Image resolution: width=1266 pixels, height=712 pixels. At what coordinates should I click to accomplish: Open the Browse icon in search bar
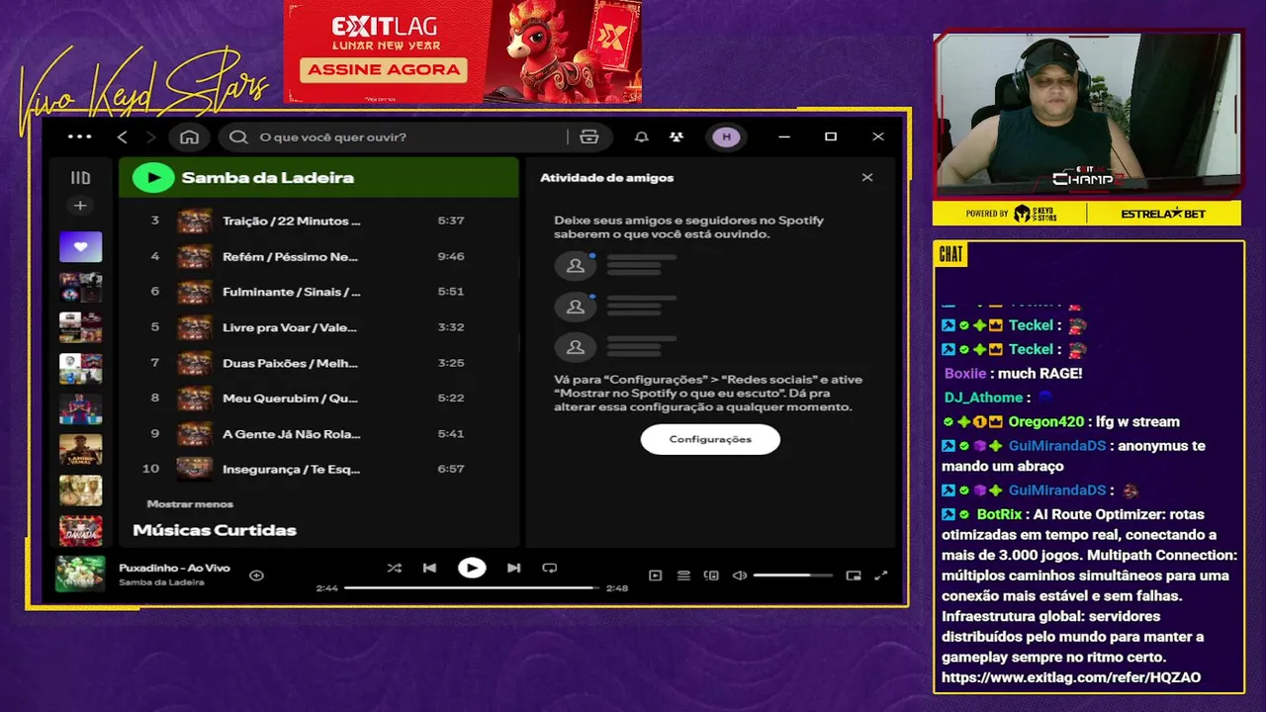point(589,136)
